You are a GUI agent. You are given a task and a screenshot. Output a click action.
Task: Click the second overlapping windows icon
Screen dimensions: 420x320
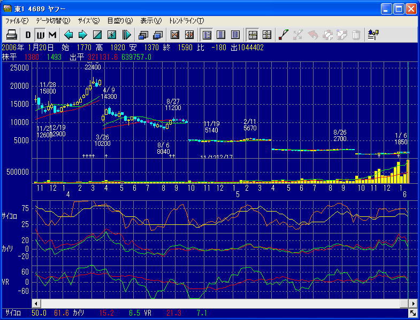point(158,35)
